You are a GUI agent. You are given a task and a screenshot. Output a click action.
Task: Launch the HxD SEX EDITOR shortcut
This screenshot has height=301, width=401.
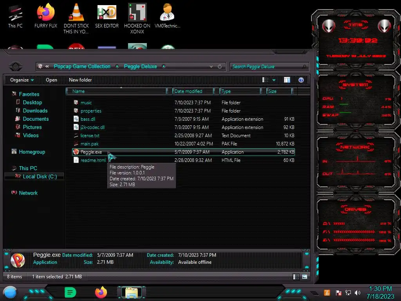point(107,16)
